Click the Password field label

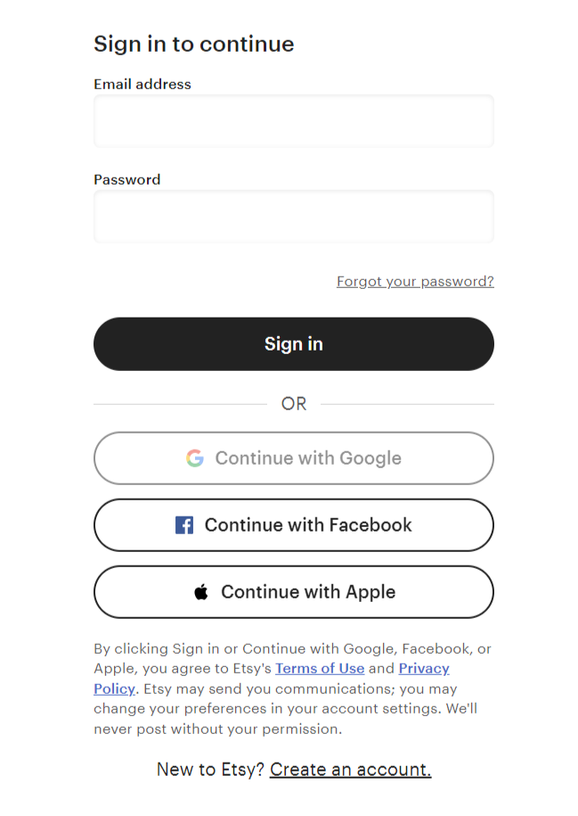coord(127,180)
